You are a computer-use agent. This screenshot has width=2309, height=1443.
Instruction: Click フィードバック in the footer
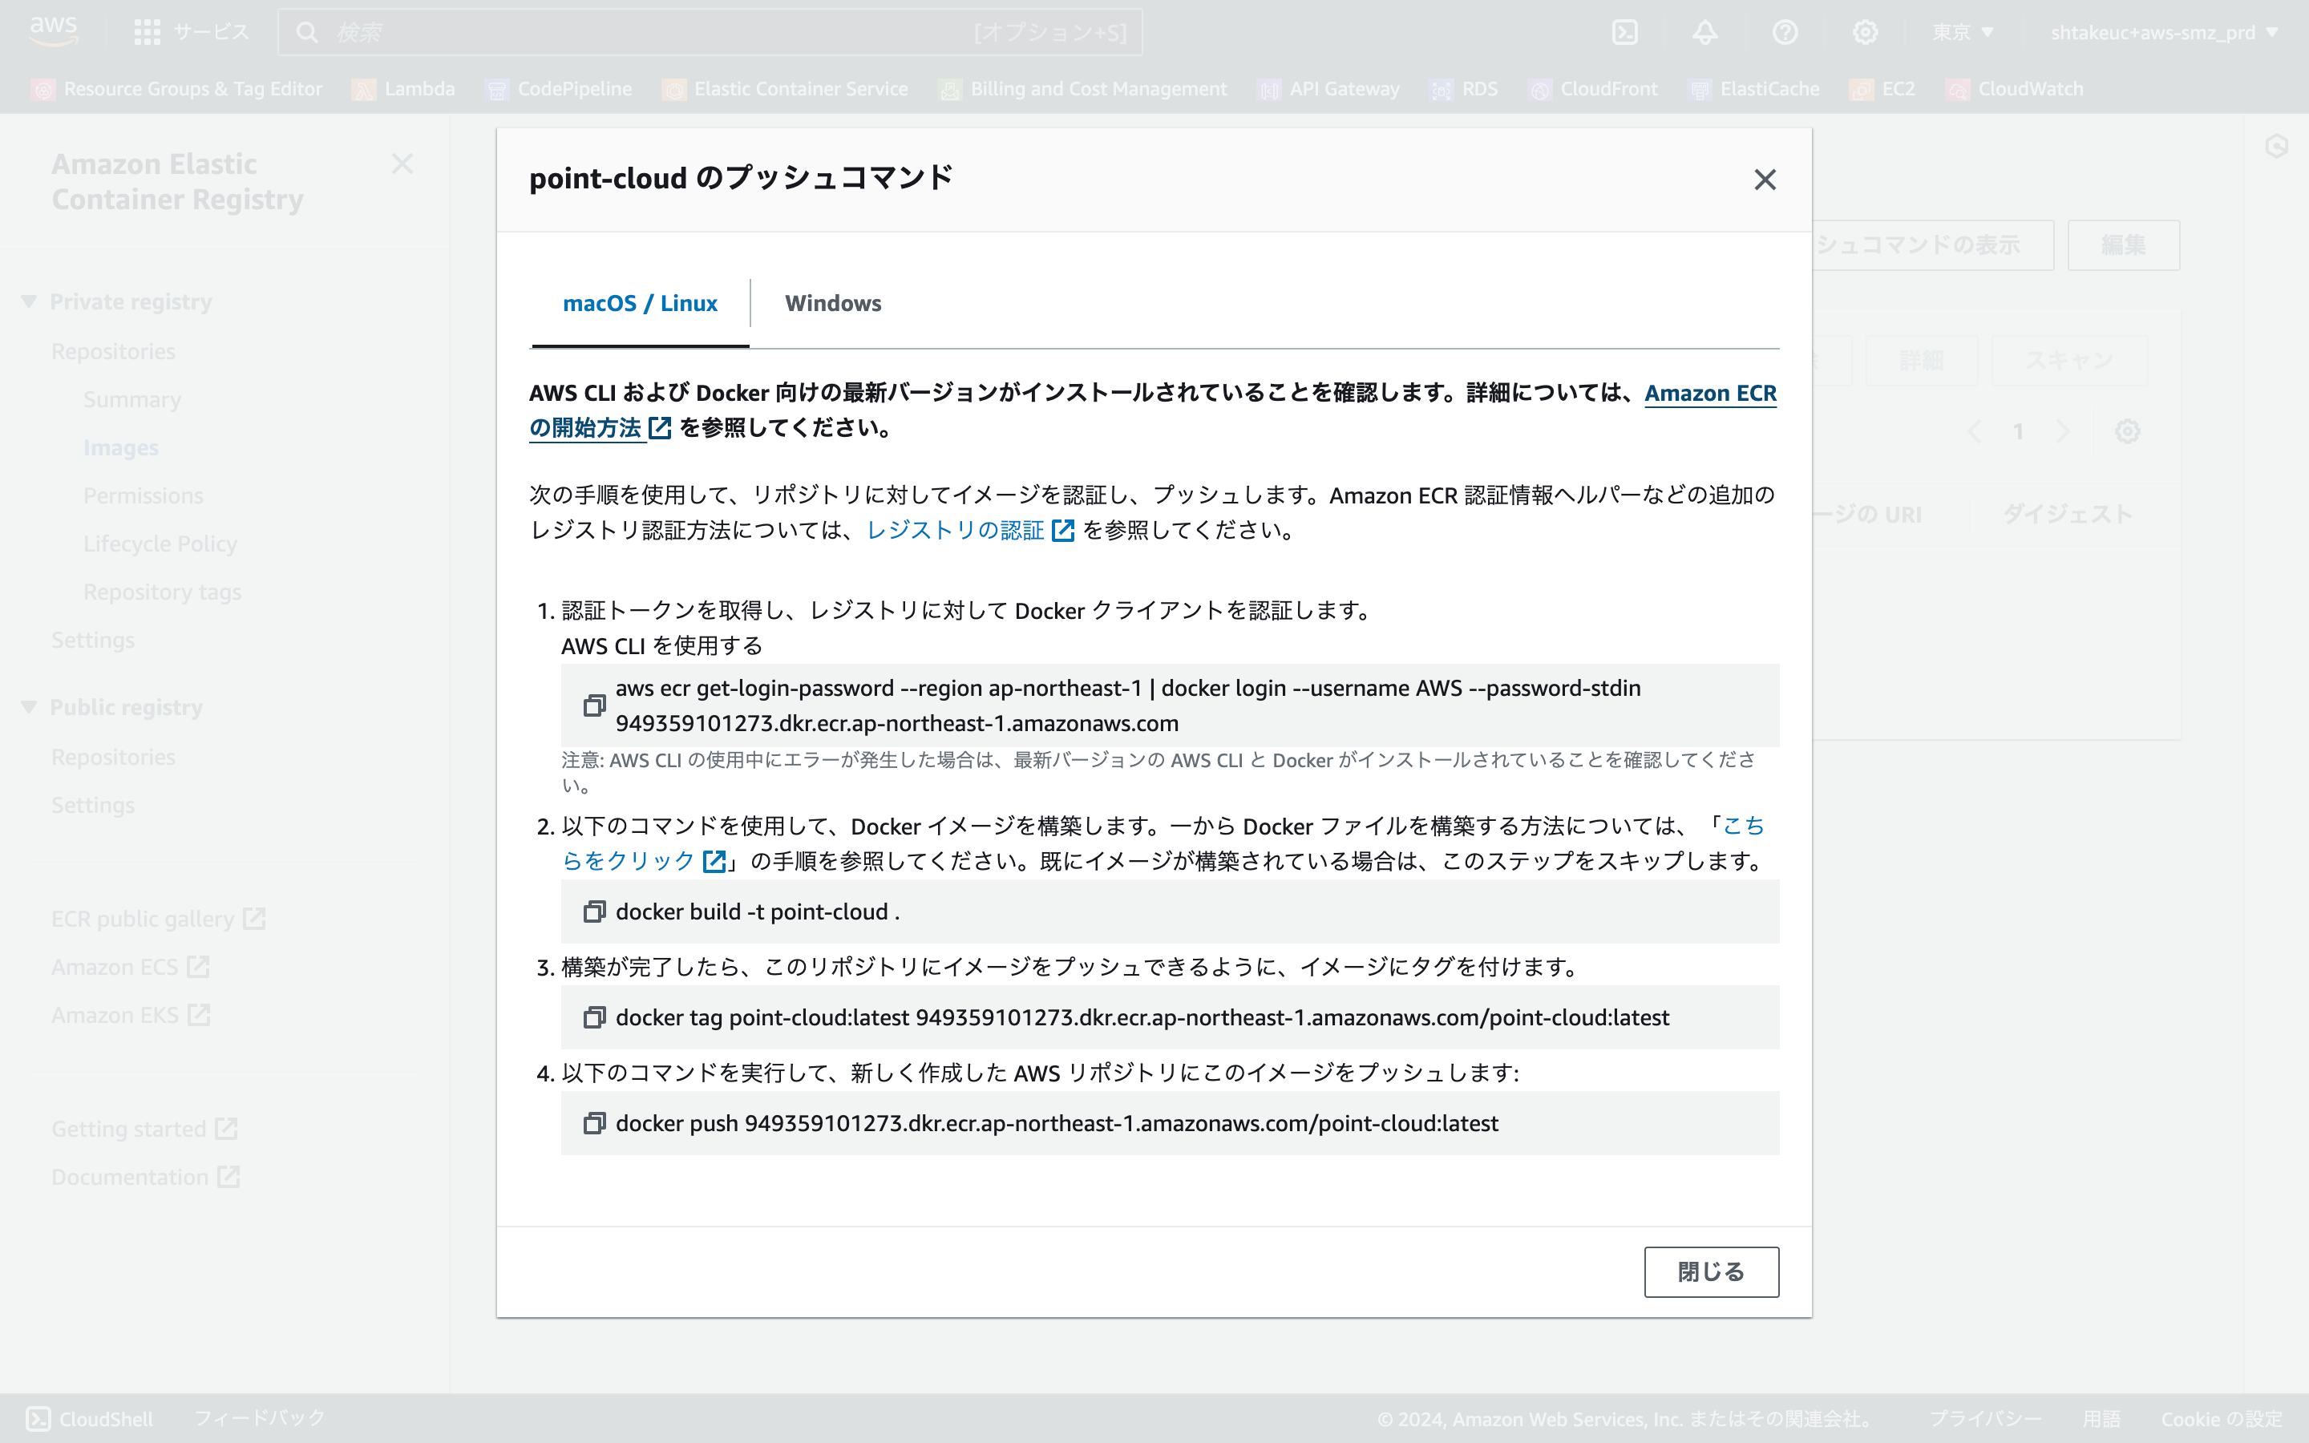click(x=260, y=1418)
